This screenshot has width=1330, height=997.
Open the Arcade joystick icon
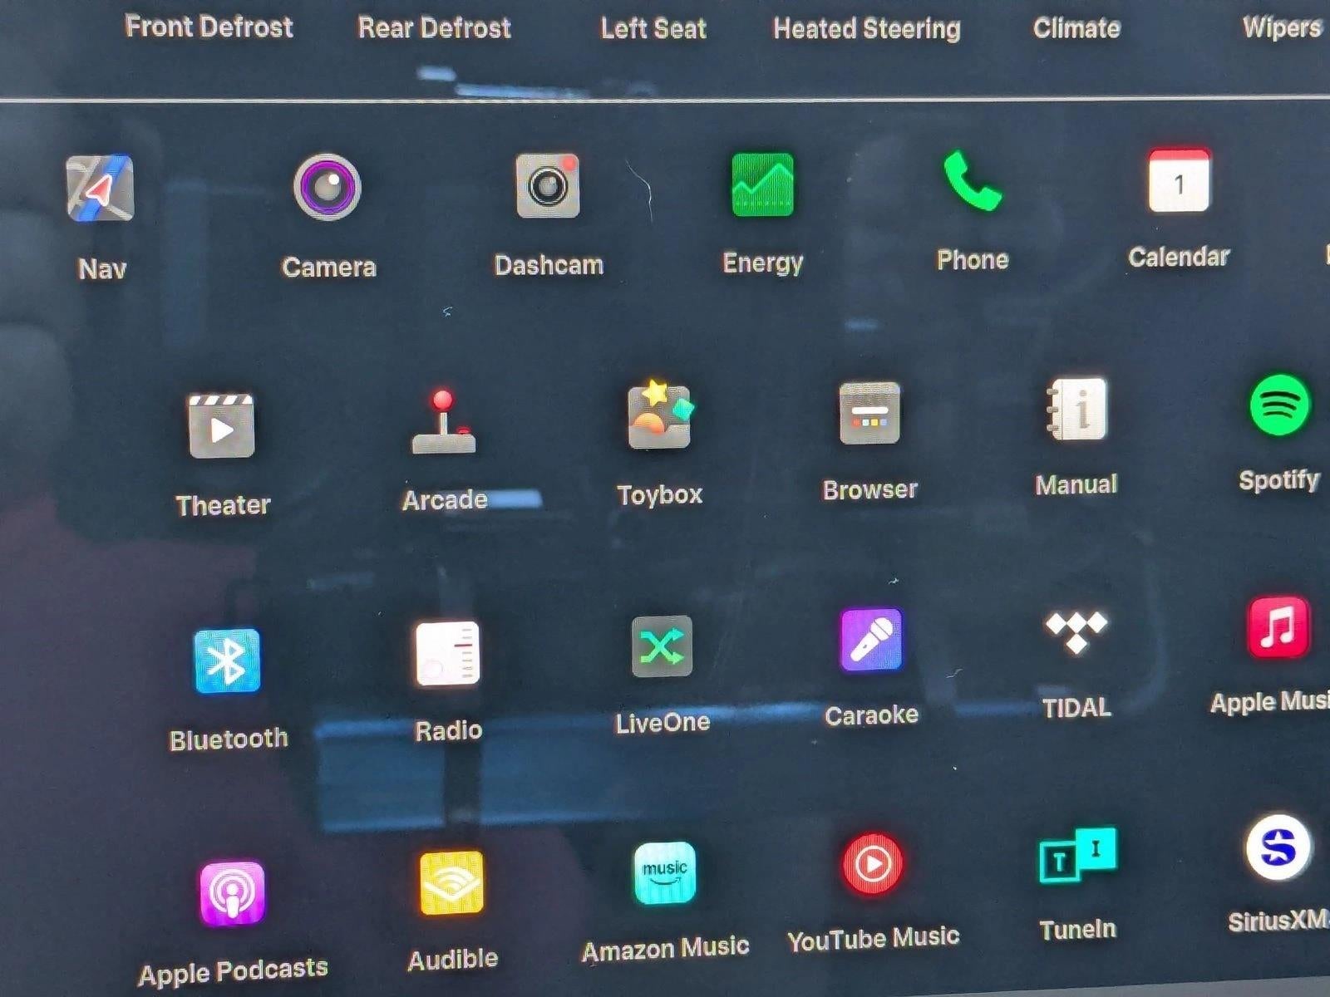(x=443, y=422)
